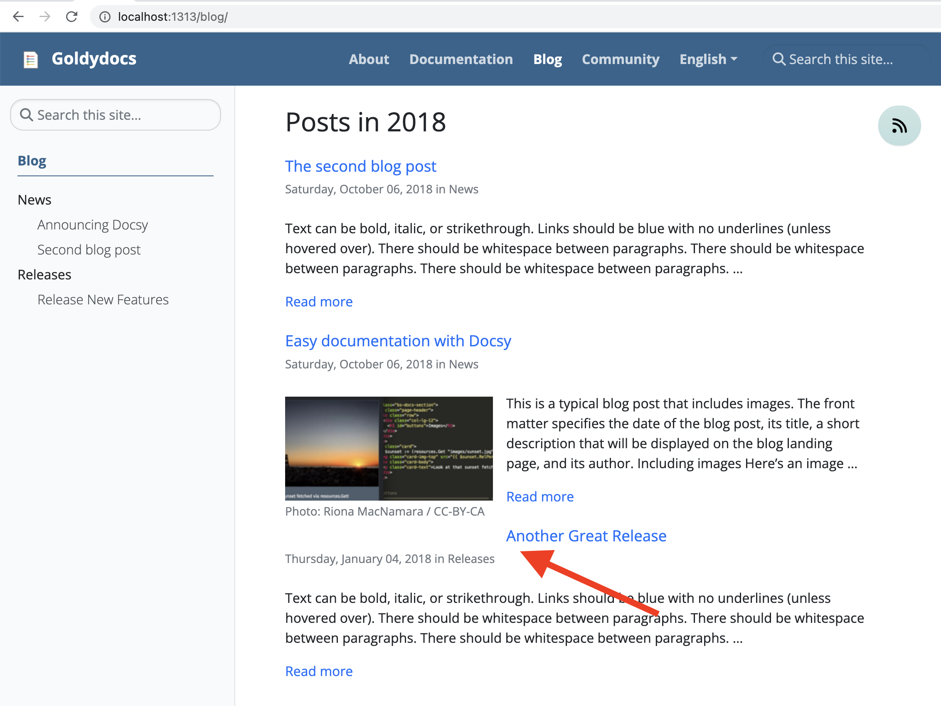Click the Releases section in sidebar
This screenshot has height=706, width=941.
coord(44,275)
